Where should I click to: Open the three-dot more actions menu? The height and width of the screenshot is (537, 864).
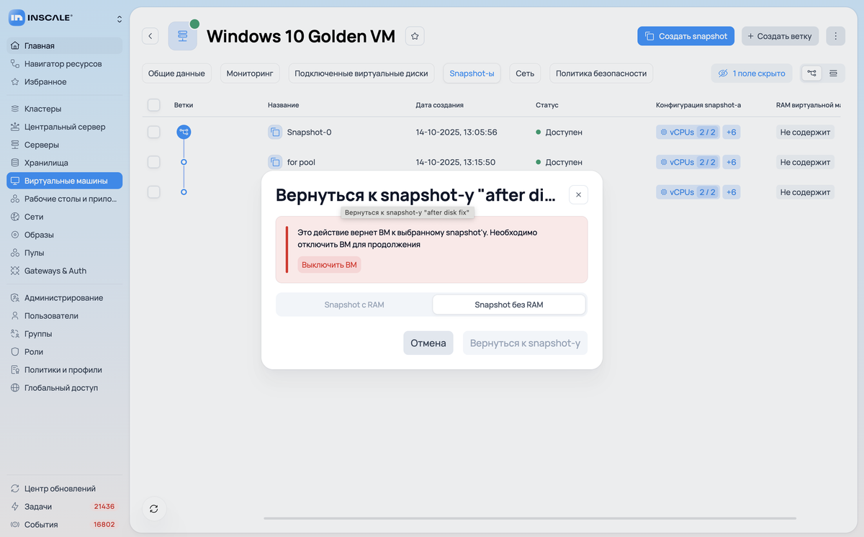click(835, 36)
